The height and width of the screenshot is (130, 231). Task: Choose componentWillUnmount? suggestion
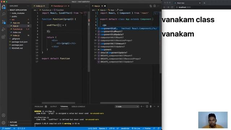pyautogui.click(x=128, y=44)
